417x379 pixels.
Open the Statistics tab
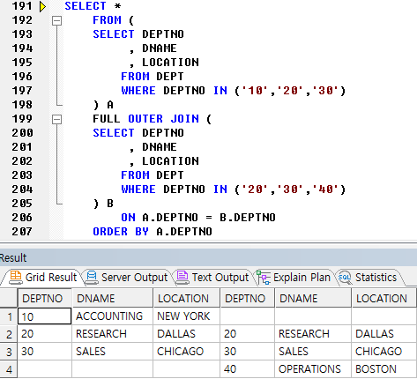[x=369, y=278]
